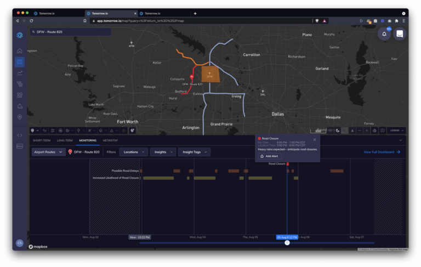
Task: Click the add location pin button
Action: coord(132,130)
